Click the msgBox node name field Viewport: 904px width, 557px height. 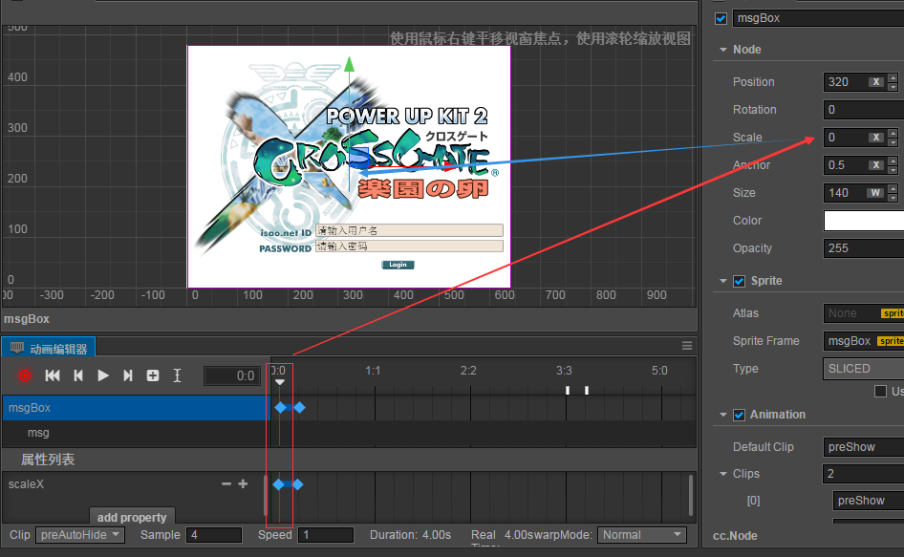(819, 18)
